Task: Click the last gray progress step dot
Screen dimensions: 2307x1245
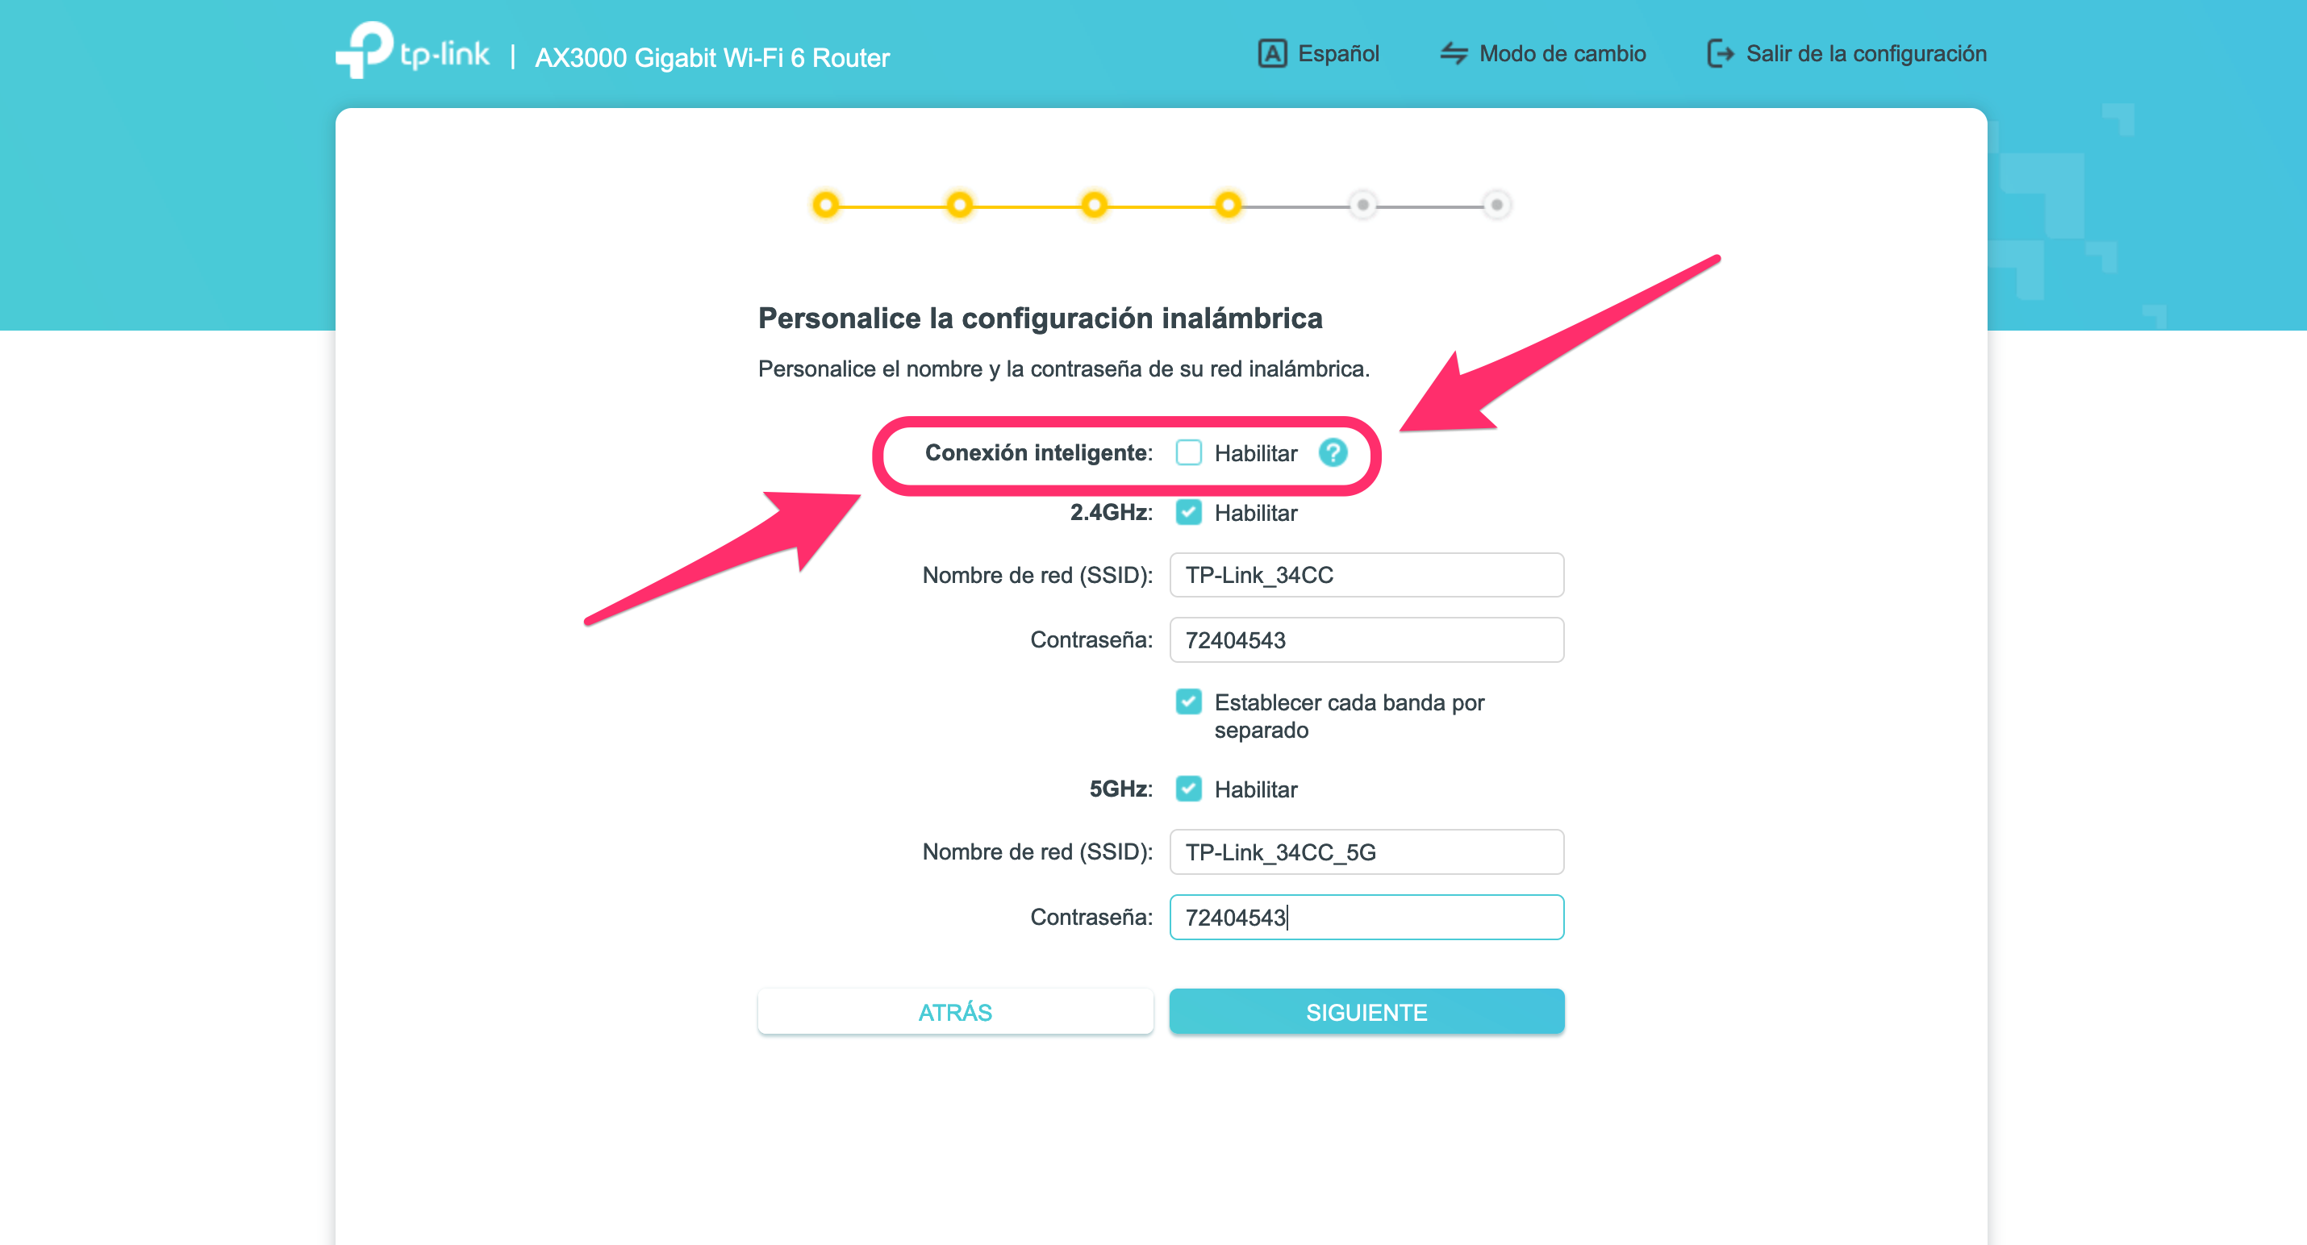Action: [1496, 205]
